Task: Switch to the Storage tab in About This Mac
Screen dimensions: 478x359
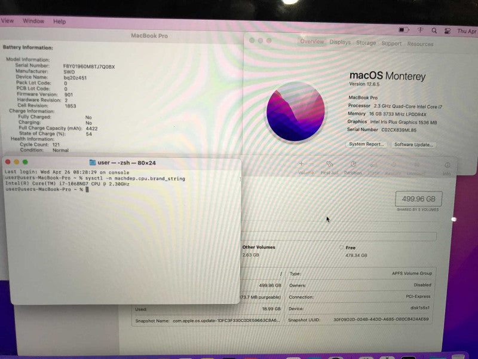Action: click(366, 42)
